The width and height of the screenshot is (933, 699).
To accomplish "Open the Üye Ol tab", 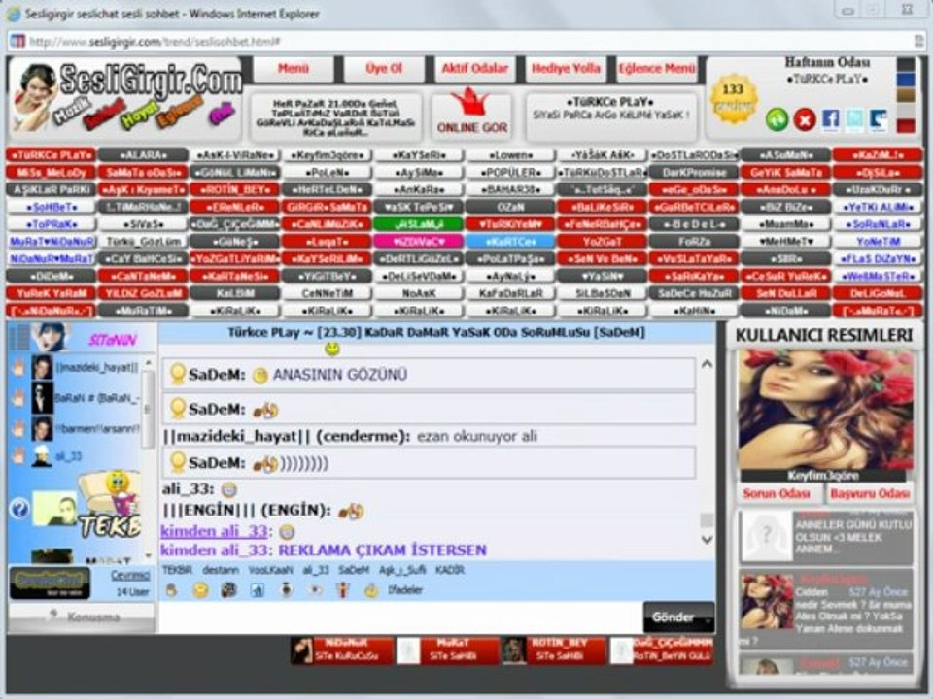I will point(384,69).
